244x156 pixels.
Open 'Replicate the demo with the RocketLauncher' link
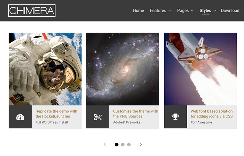click(56, 114)
